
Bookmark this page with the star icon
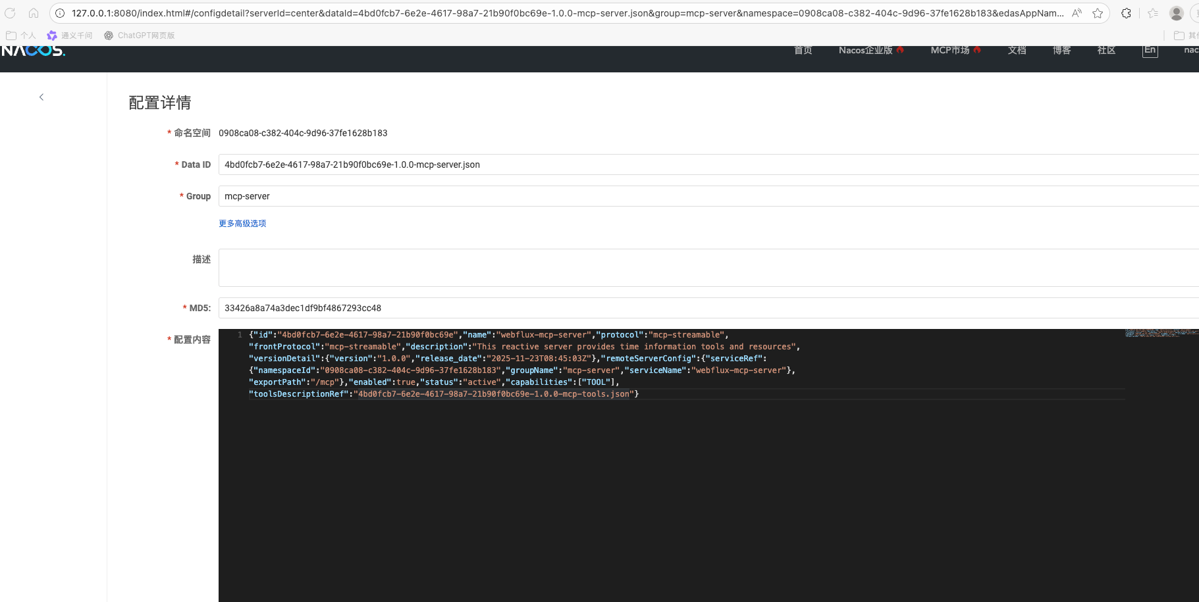tap(1098, 13)
